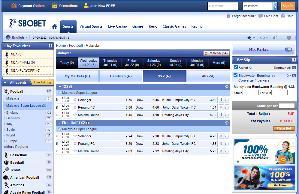Refresh the First Half 1X2 section

click(x=227, y=123)
